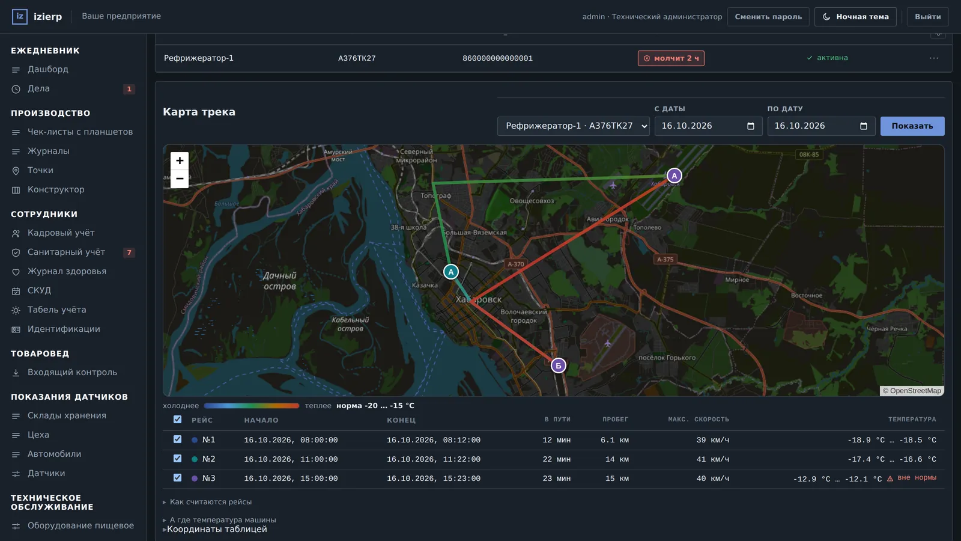The image size is (961, 541).
Task: Zoom out on the track map
Action: [180, 179]
